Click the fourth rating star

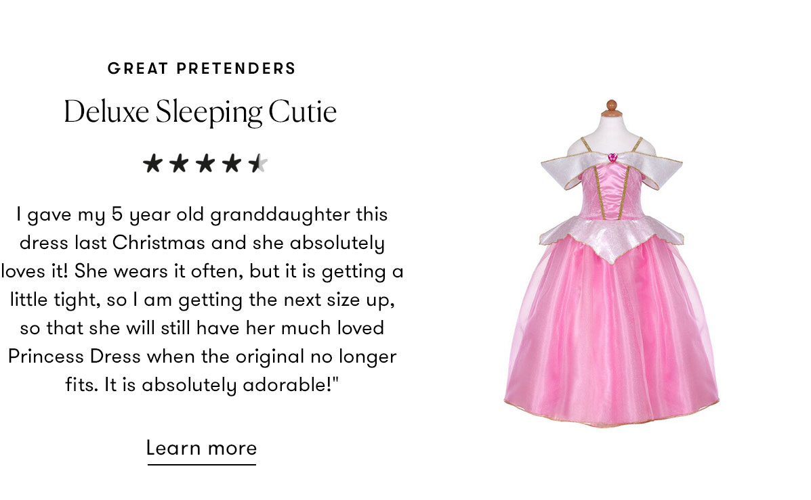(x=231, y=163)
